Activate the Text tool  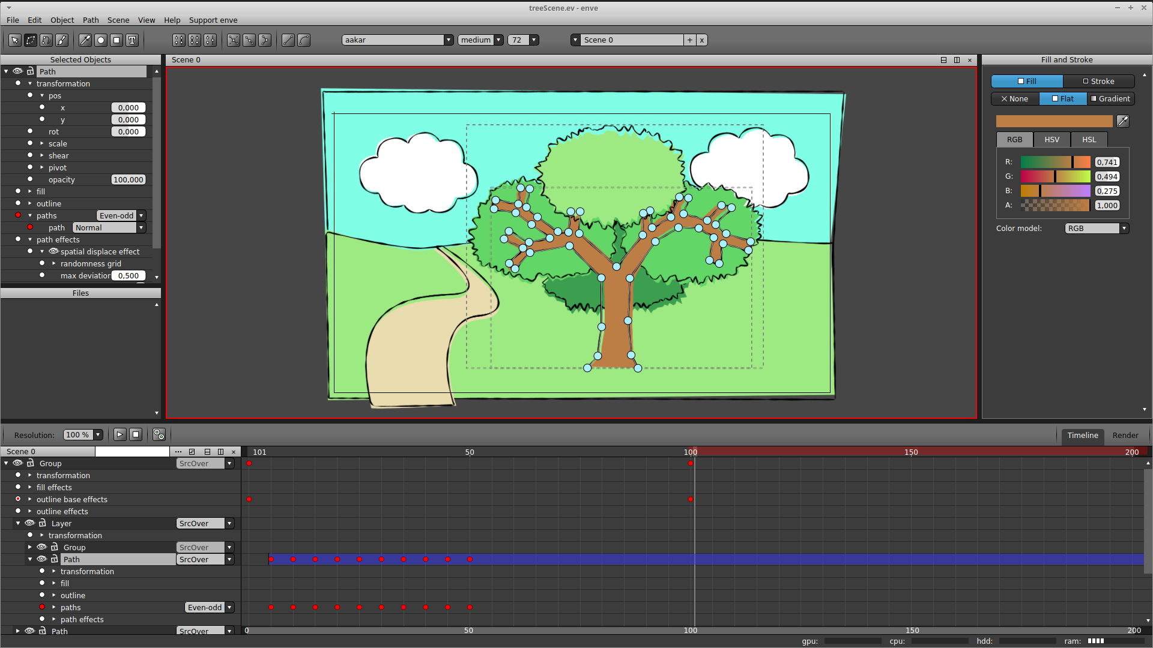click(132, 40)
